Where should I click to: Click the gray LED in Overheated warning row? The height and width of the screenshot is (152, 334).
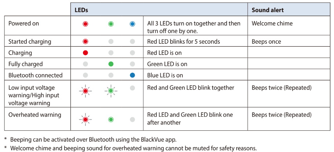pos(132,119)
